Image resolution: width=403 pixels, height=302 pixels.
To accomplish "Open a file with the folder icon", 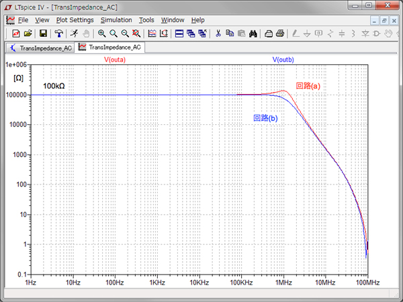I will click(28, 33).
